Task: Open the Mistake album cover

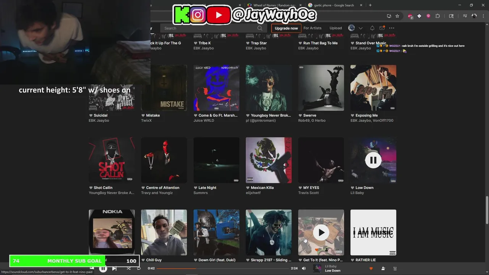Action: tap(164, 88)
